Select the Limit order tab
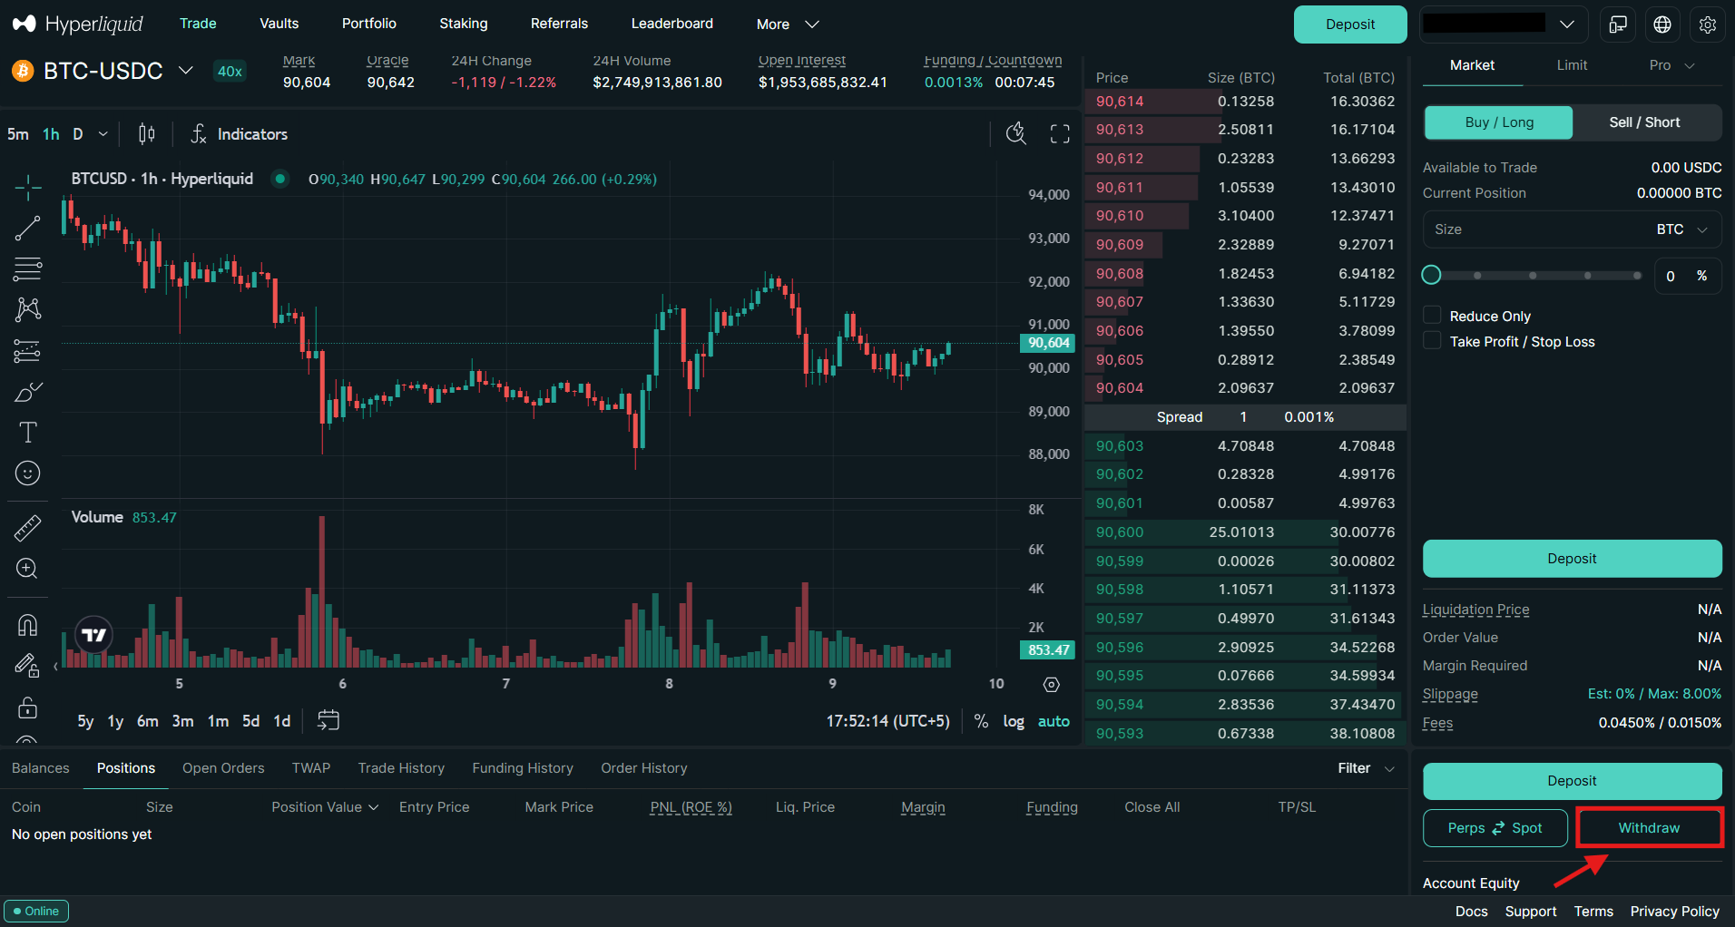 tap(1572, 65)
